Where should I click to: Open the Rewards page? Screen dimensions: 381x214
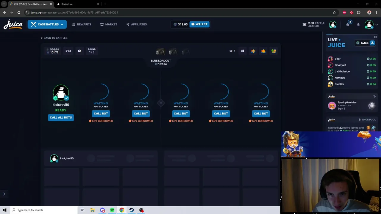(x=81, y=24)
